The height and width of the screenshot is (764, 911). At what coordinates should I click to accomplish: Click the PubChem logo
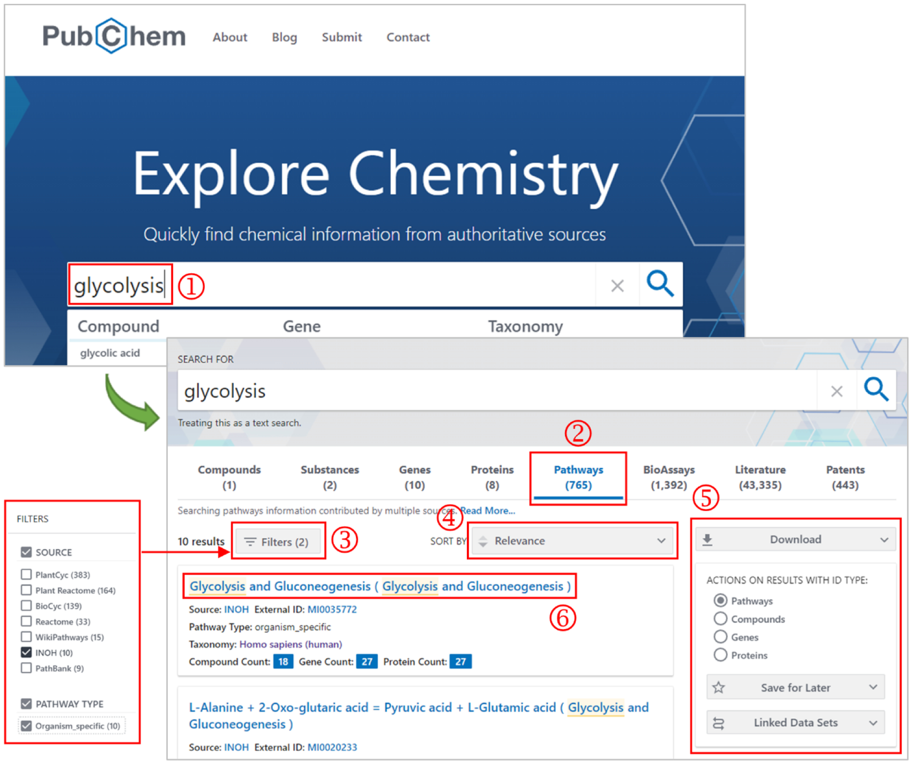pyautogui.click(x=114, y=36)
